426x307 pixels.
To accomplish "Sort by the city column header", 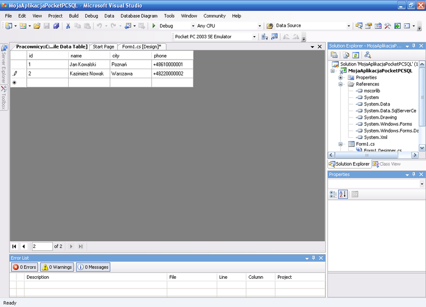I will (x=130, y=56).
